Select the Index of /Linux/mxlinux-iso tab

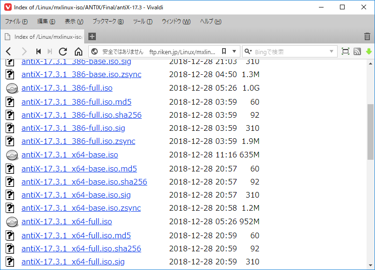tap(43, 37)
